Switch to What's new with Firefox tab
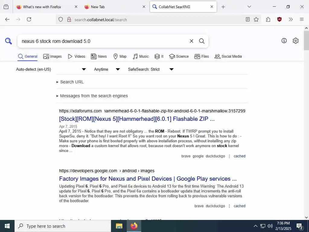This screenshot has width=309, height=232. point(42,7)
